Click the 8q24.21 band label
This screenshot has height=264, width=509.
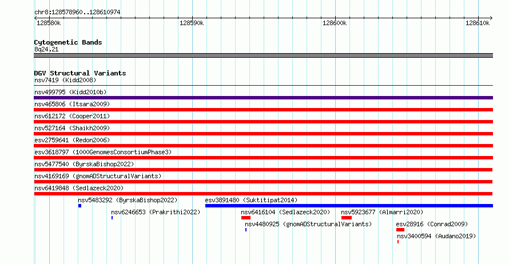(x=46, y=49)
